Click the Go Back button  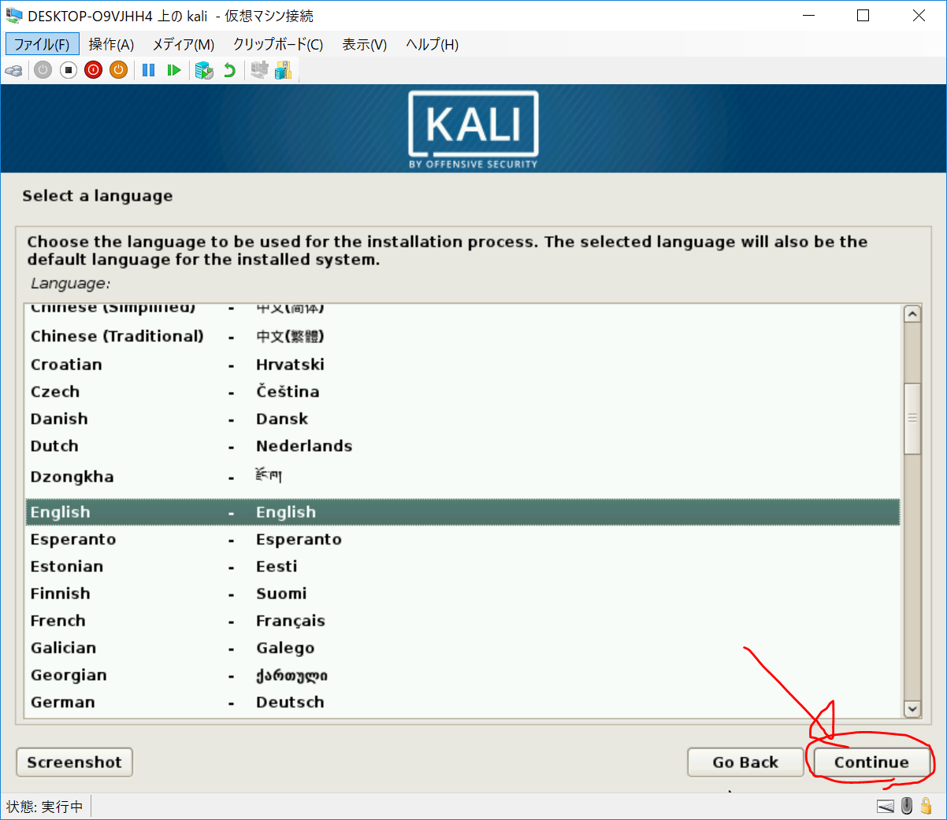pyautogui.click(x=745, y=762)
